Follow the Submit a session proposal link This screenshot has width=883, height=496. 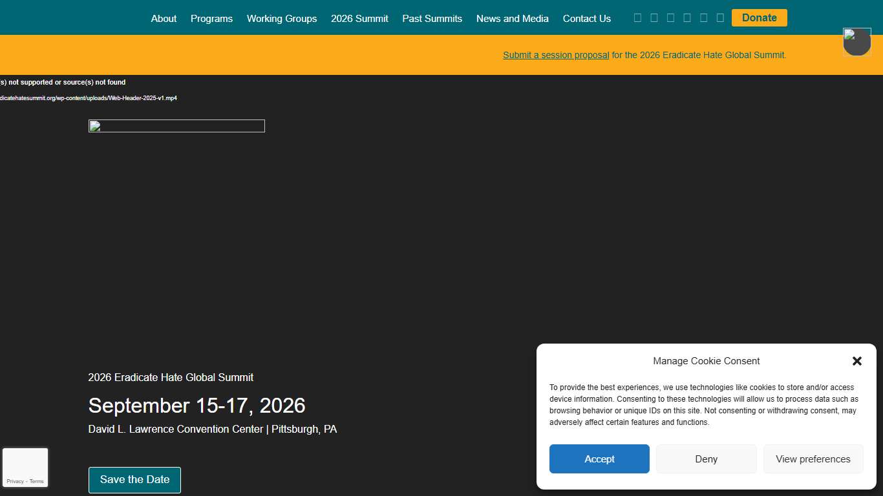click(556, 55)
